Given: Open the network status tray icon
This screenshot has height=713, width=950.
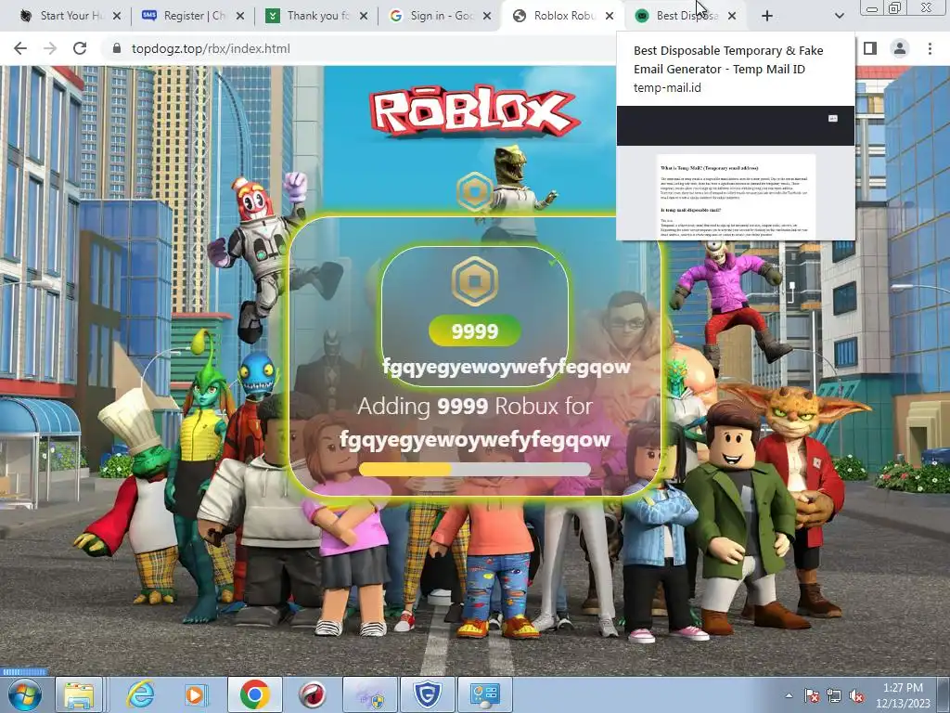Looking at the screenshot, I should pyautogui.click(x=834, y=695).
